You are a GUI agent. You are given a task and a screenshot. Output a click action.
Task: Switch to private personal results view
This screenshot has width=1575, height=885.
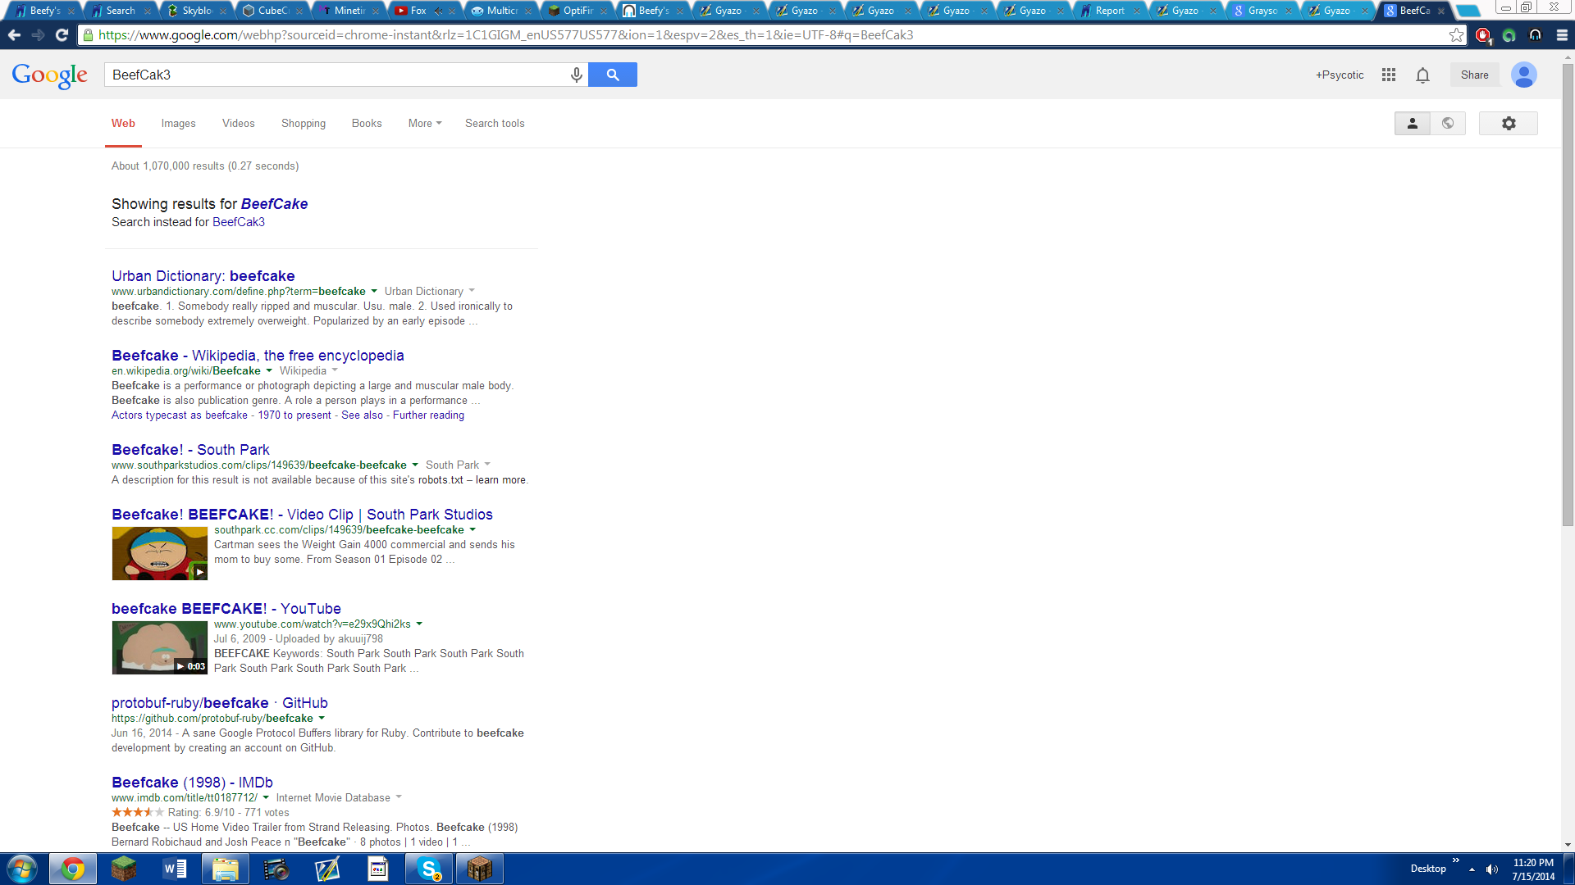pyautogui.click(x=1412, y=123)
